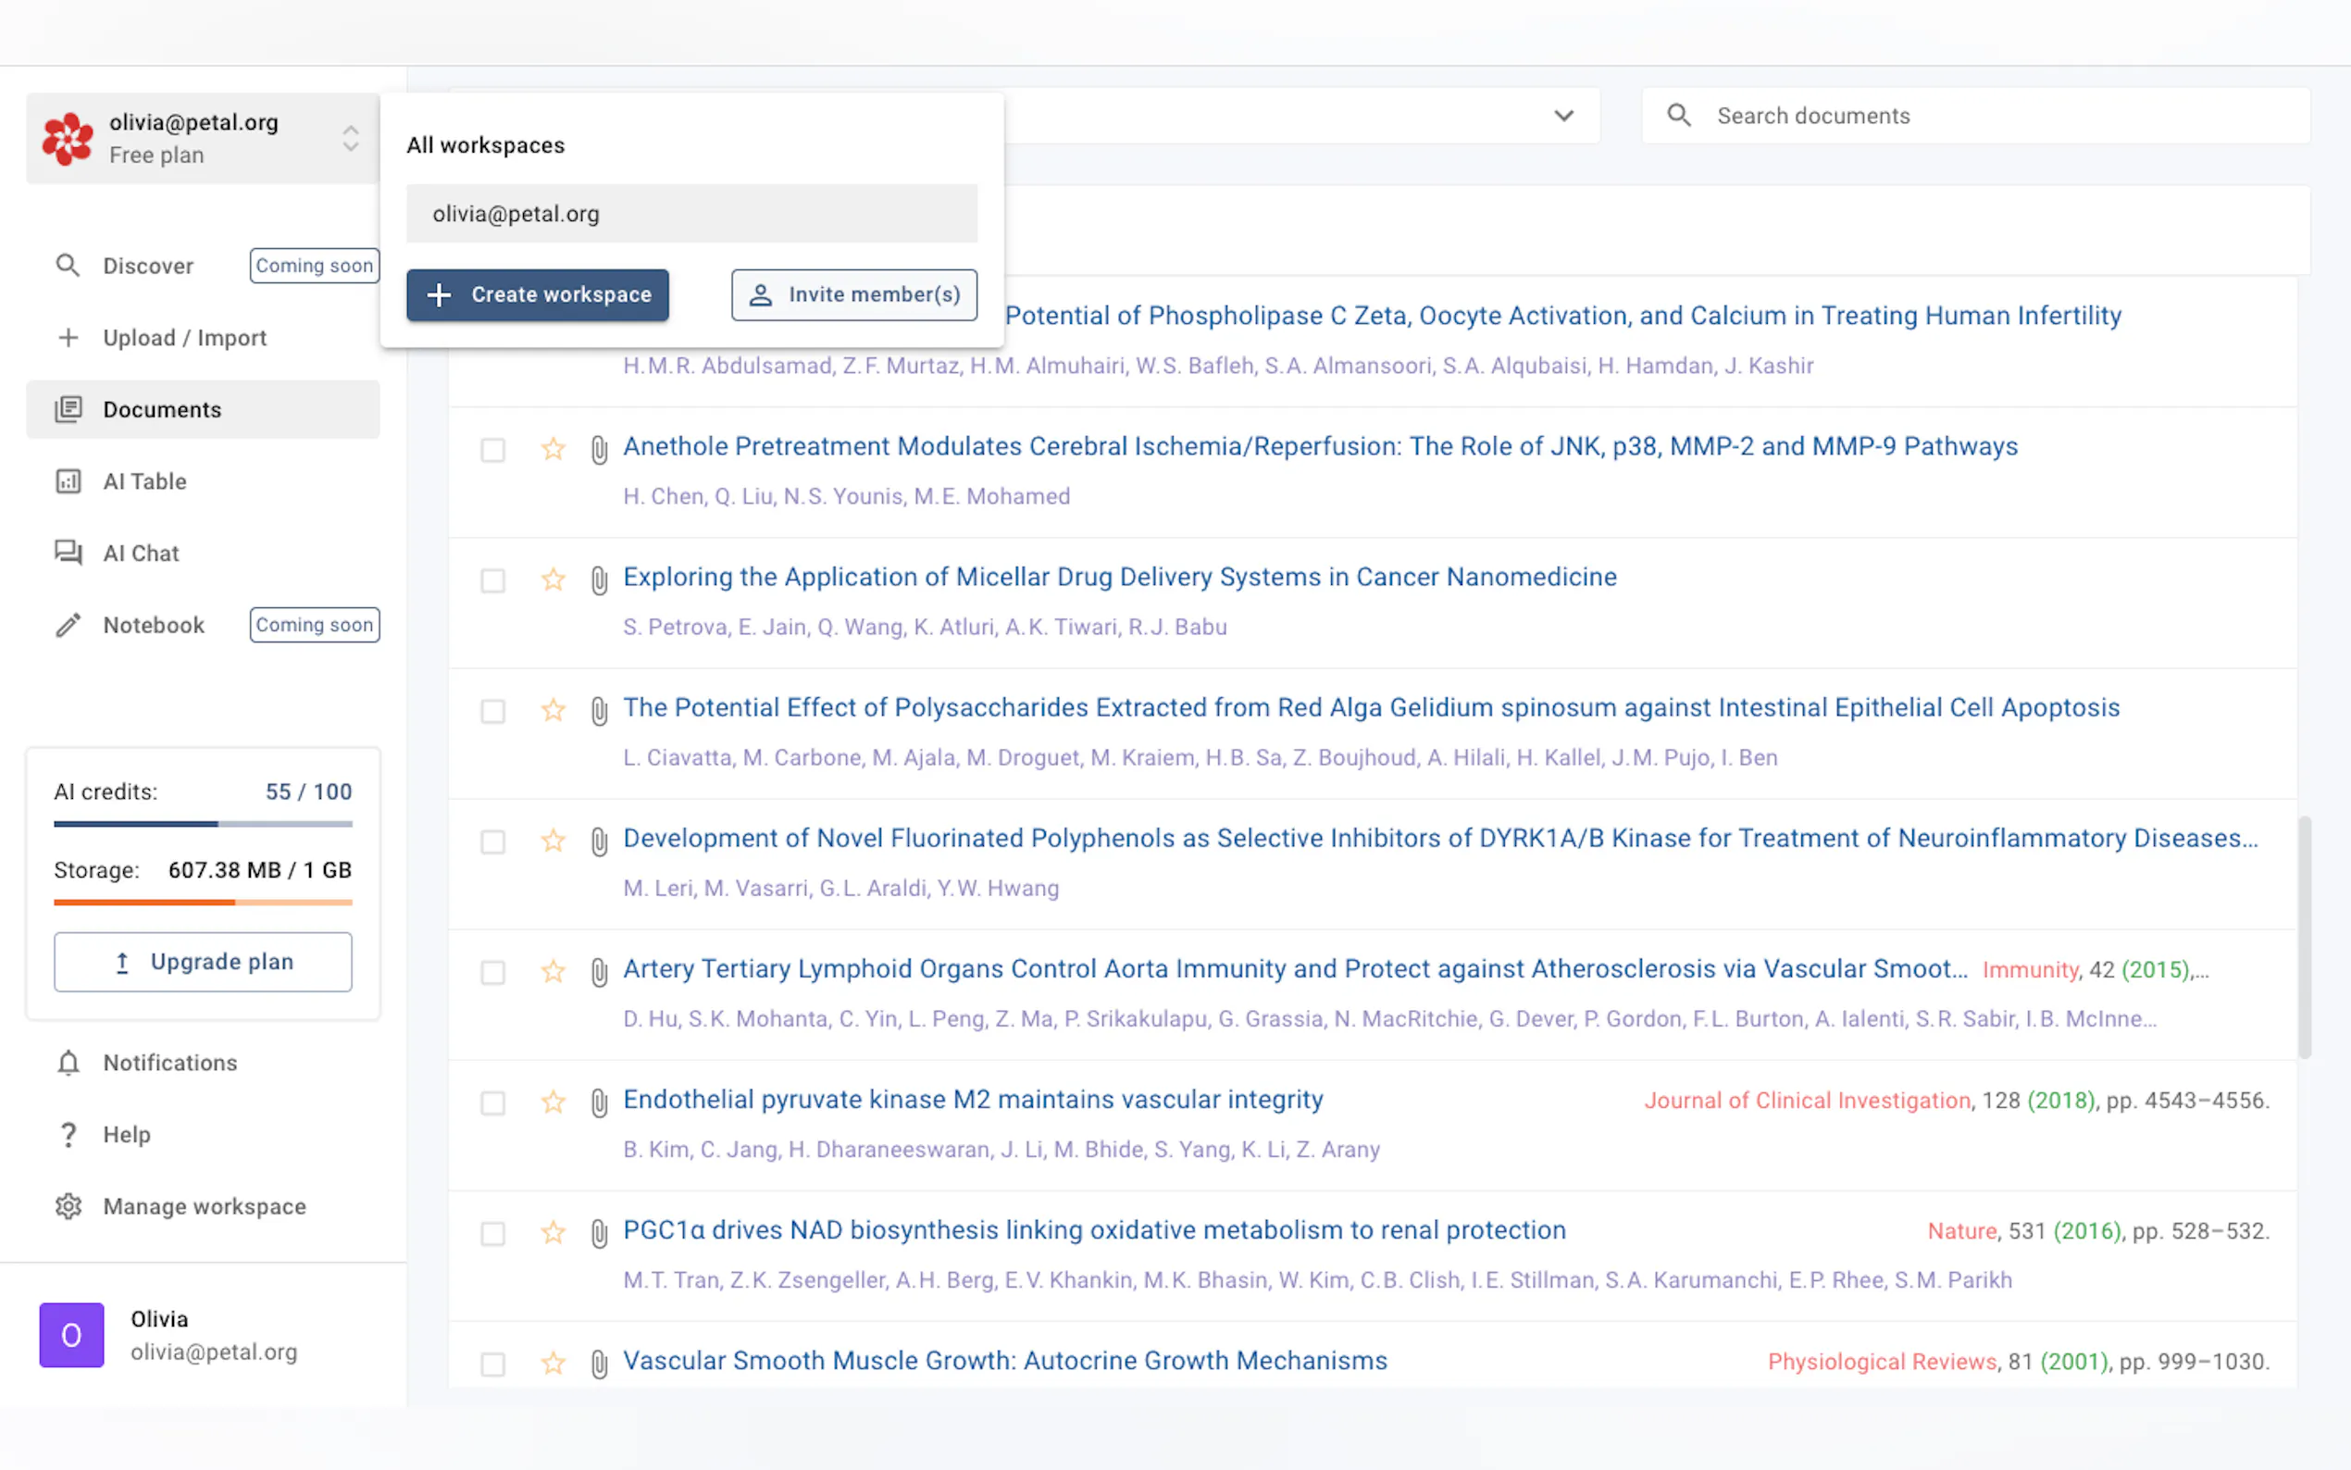
Task: Star the Anethole Pretreatment document
Action: 553,448
